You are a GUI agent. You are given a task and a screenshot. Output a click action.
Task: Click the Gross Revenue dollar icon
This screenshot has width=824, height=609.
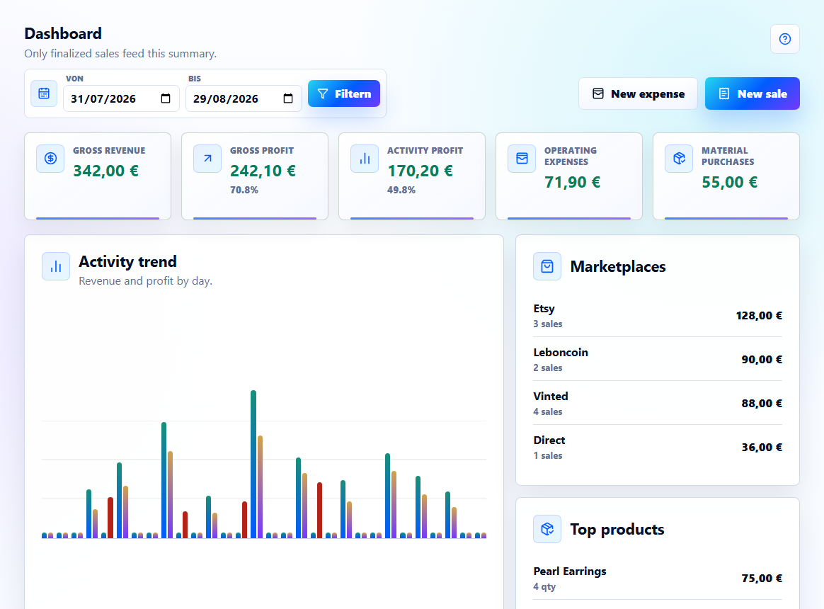[50, 159]
